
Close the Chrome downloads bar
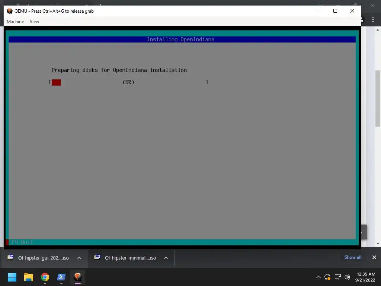click(x=374, y=257)
